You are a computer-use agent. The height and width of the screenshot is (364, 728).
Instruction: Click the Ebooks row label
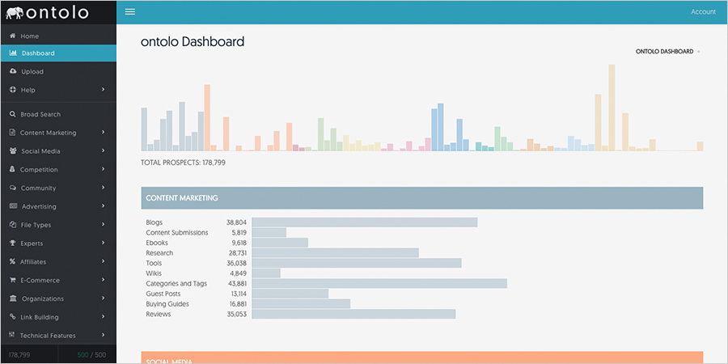tap(157, 243)
